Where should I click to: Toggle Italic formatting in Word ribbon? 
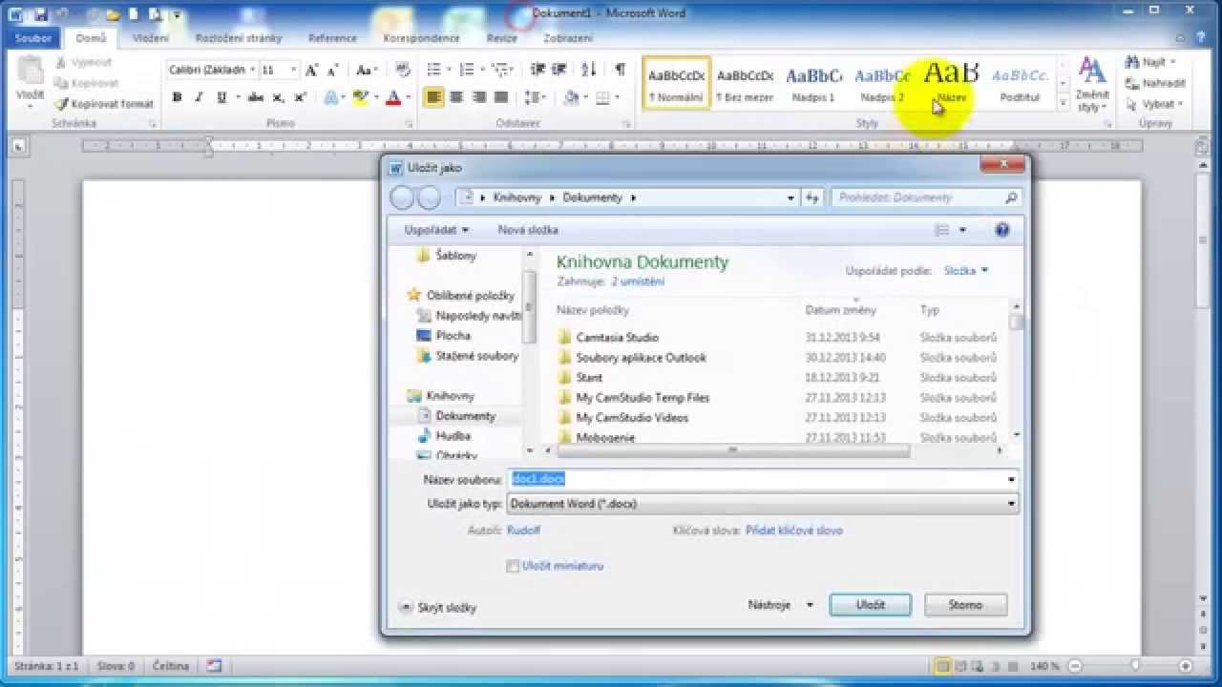click(199, 97)
